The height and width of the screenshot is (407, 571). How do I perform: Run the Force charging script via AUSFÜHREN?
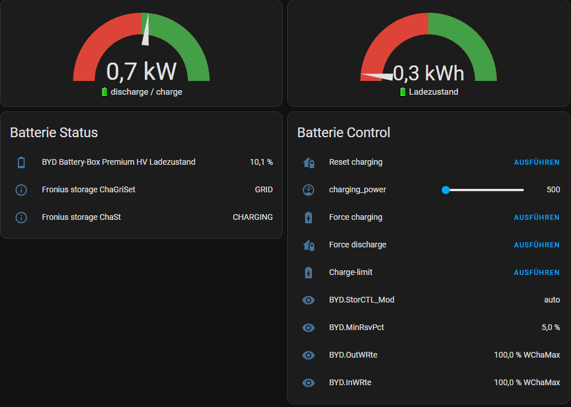coord(536,218)
